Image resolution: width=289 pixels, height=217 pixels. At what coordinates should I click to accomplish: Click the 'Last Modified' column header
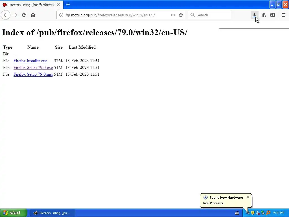(82, 47)
